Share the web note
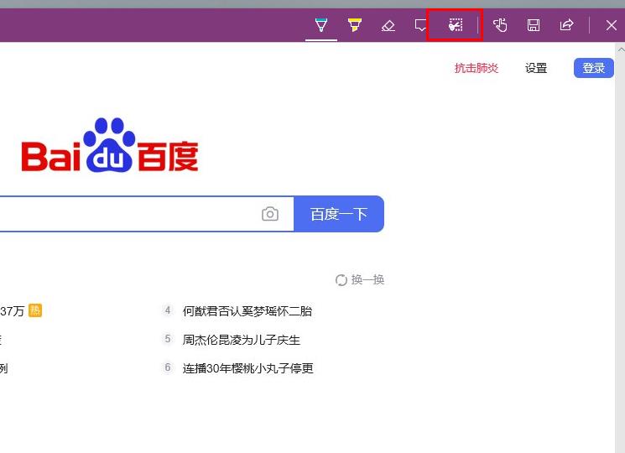 566,25
